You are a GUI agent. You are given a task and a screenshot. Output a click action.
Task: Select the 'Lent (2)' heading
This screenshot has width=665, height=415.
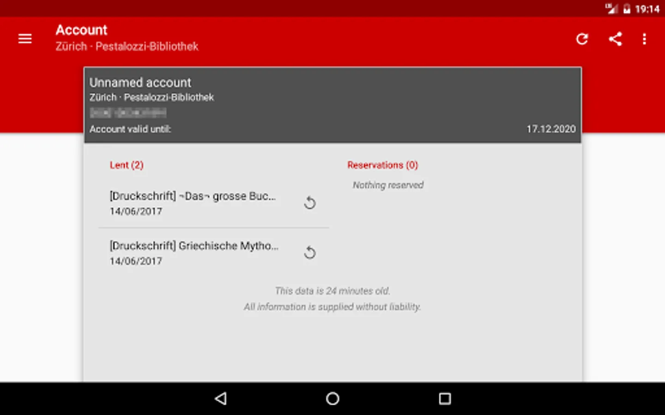(x=127, y=165)
